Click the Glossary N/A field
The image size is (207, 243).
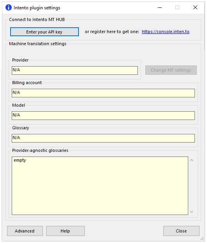103,138
